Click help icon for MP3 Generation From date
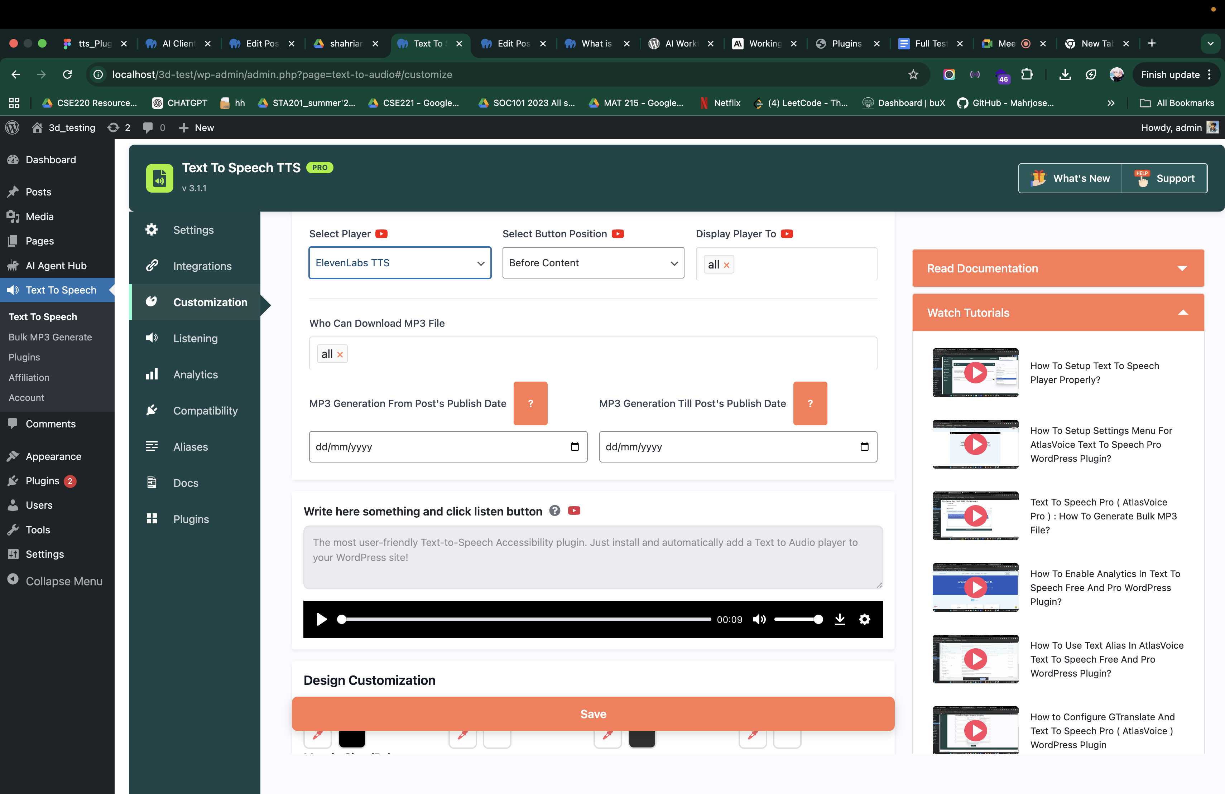This screenshot has height=794, width=1225. pyautogui.click(x=530, y=403)
